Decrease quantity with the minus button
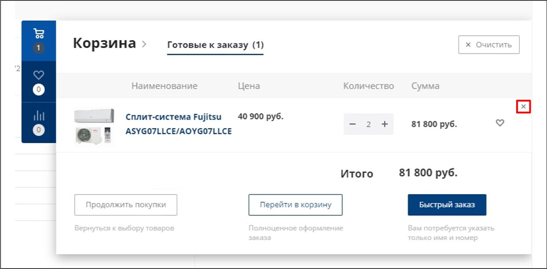 pos(352,124)
